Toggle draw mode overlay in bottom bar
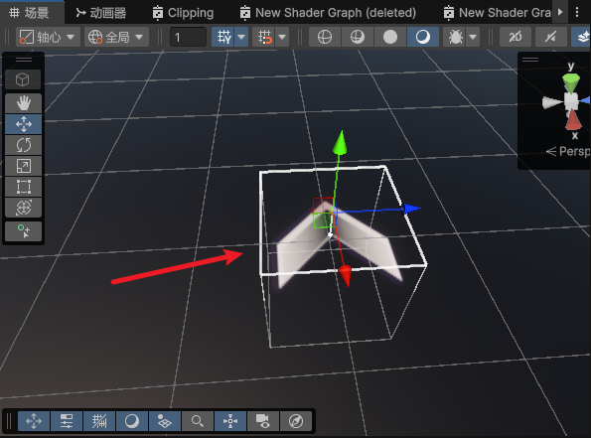This screenshot has width=591, height=438. 132,421
